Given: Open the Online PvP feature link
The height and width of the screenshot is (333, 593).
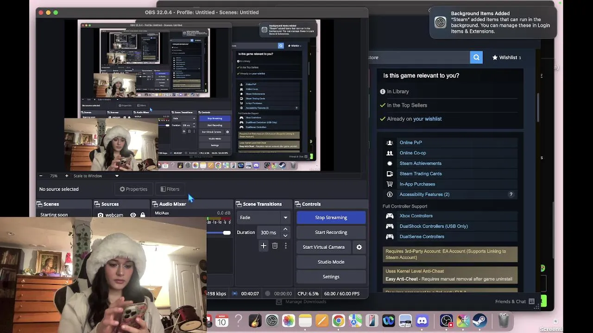Looking at the screenshot, I should click(410, 142).
